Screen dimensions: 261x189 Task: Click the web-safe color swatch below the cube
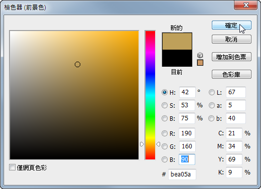pos(200,63)
